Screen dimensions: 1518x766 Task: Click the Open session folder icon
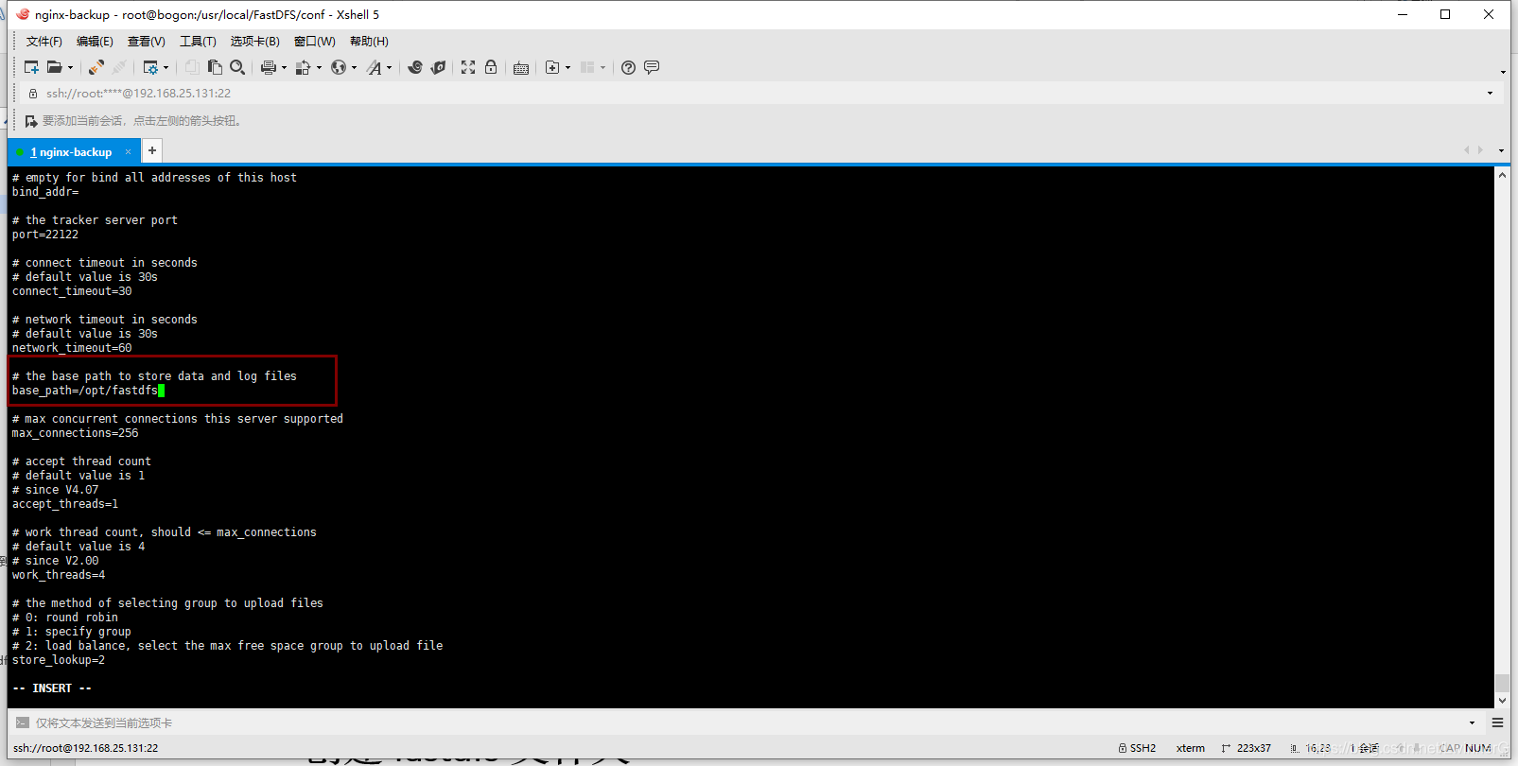coord(55,67)
